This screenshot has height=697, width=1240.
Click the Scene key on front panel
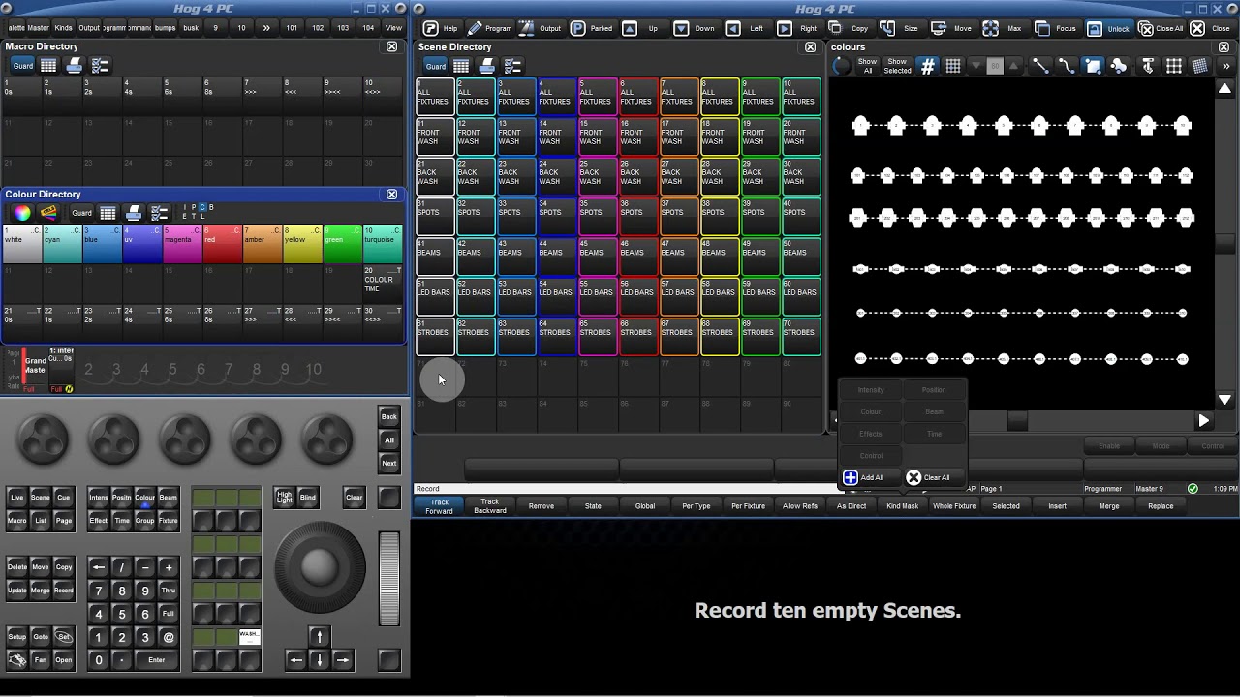click(41, 497)
